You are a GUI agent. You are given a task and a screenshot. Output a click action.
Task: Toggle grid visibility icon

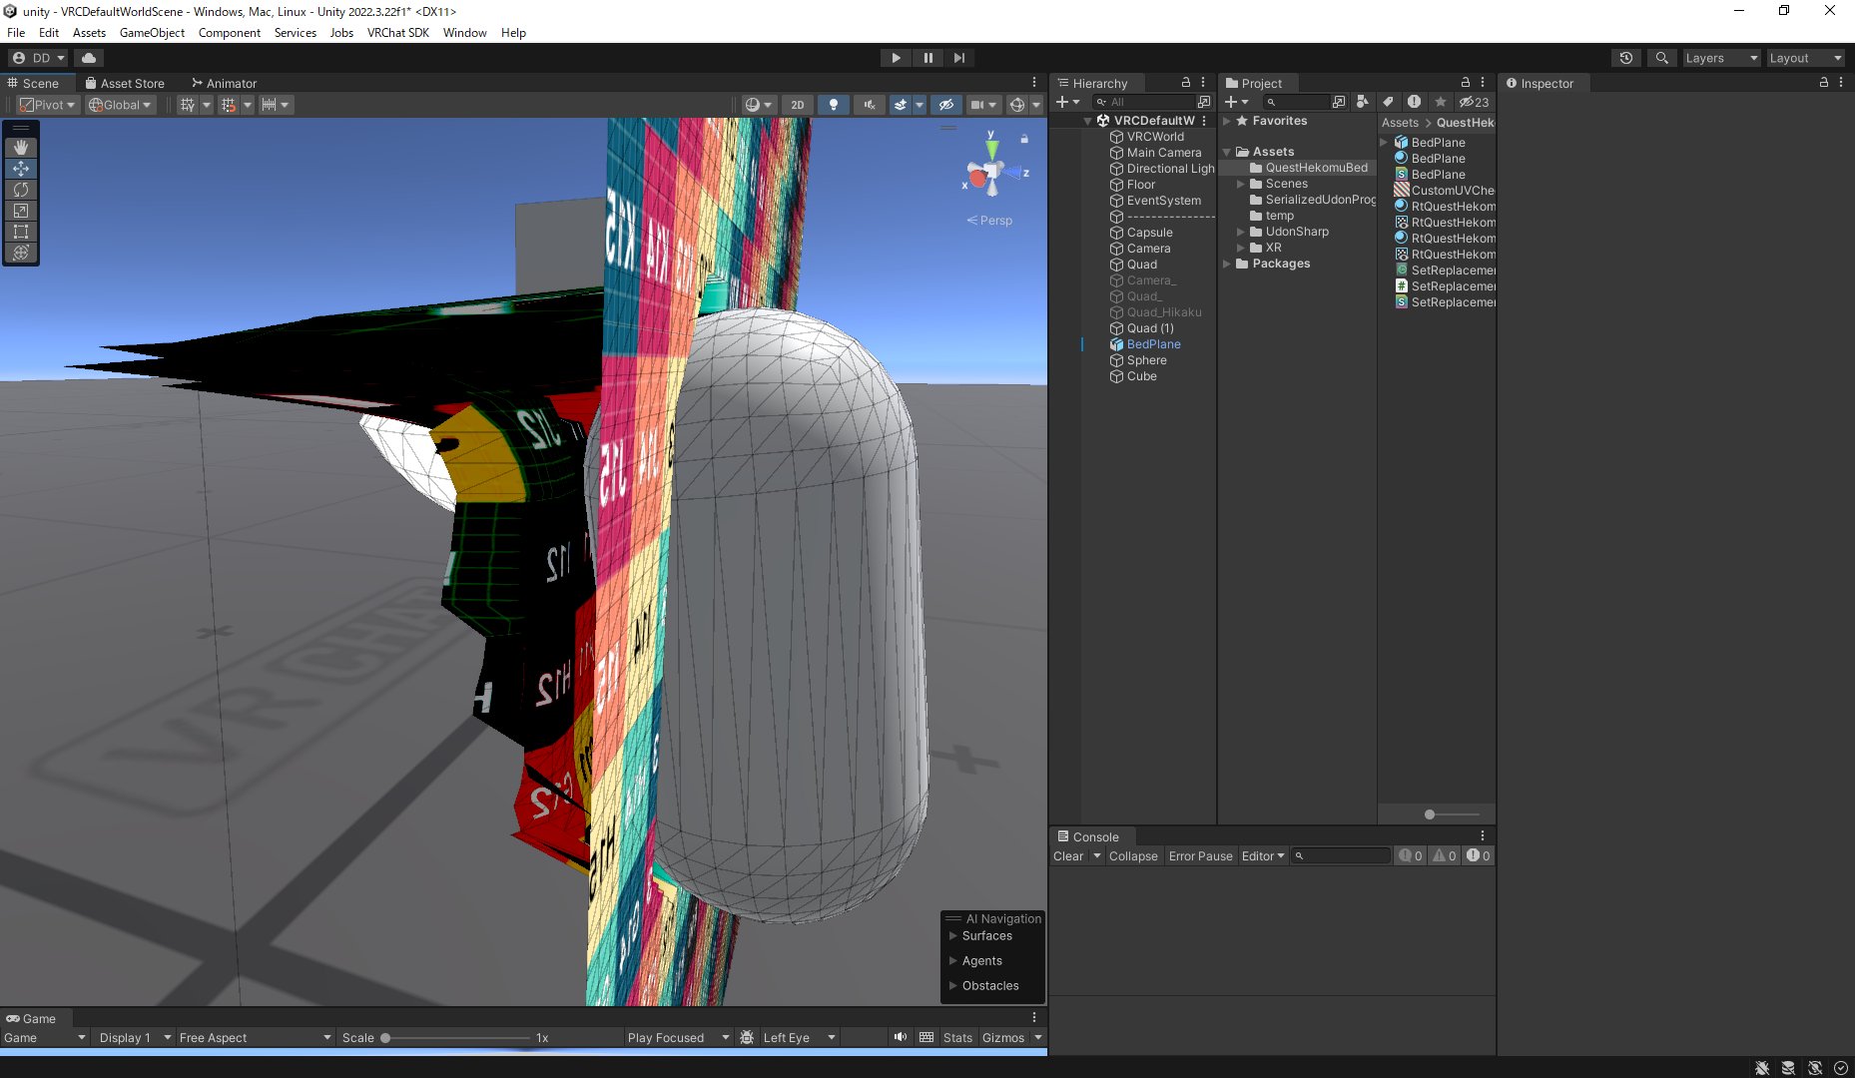click(187, 105)
